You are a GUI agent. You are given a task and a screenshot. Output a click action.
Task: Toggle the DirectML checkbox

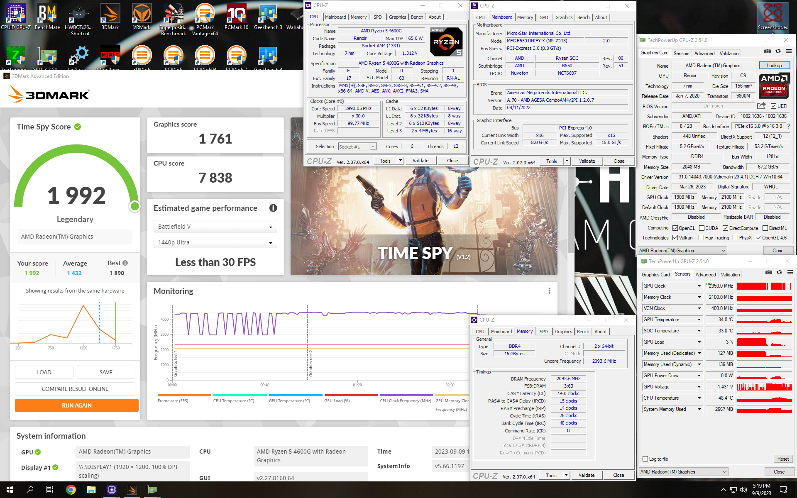[765, 228]
